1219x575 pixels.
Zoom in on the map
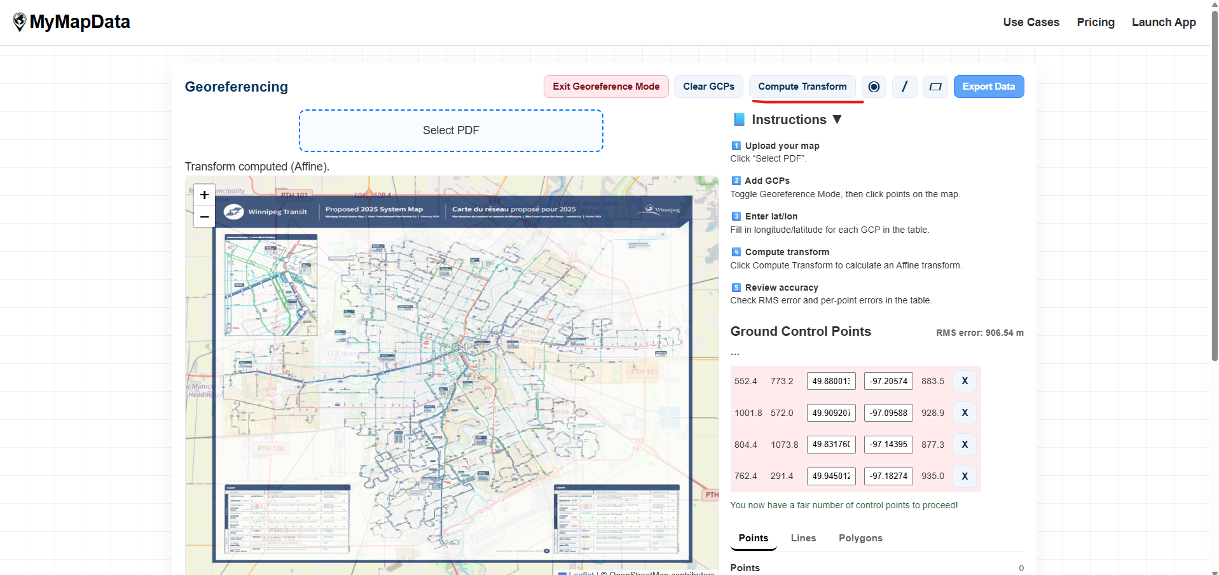(x=203, y=195)
